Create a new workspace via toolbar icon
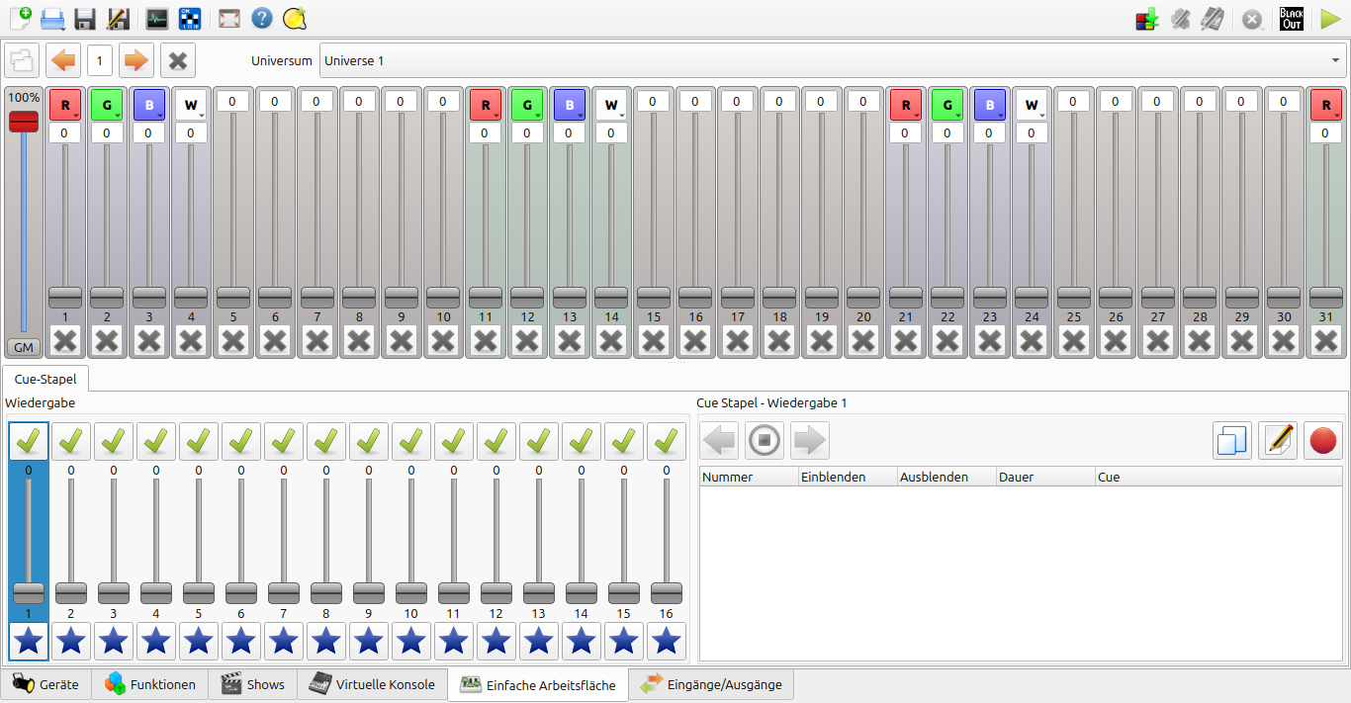Image resolution: width=1351 pixels, height=703 pixels. coord(20,18)
